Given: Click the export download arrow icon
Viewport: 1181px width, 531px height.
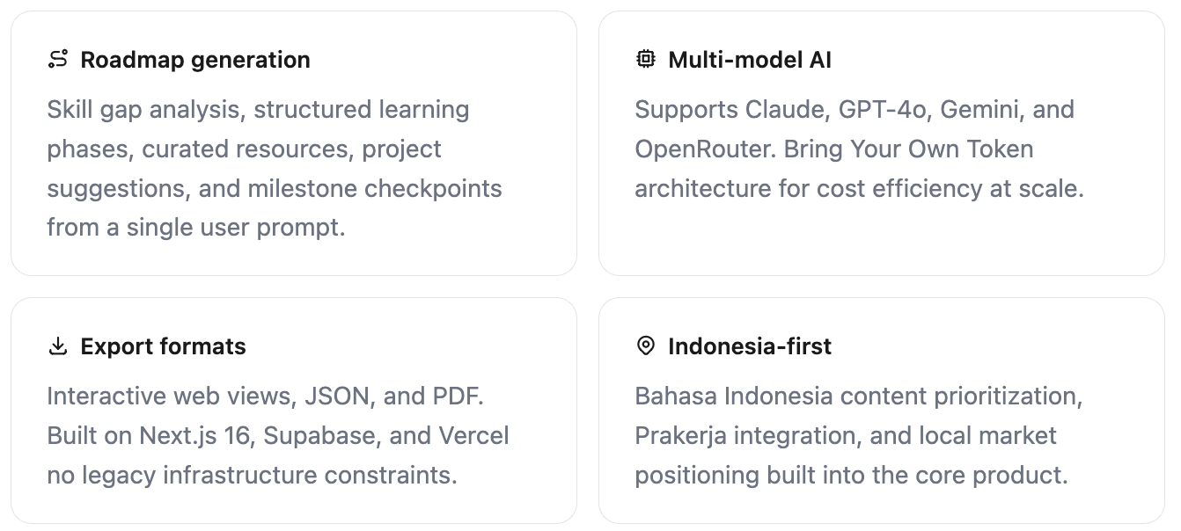Looking at the screenshot, I should click(x=58, y=346).
